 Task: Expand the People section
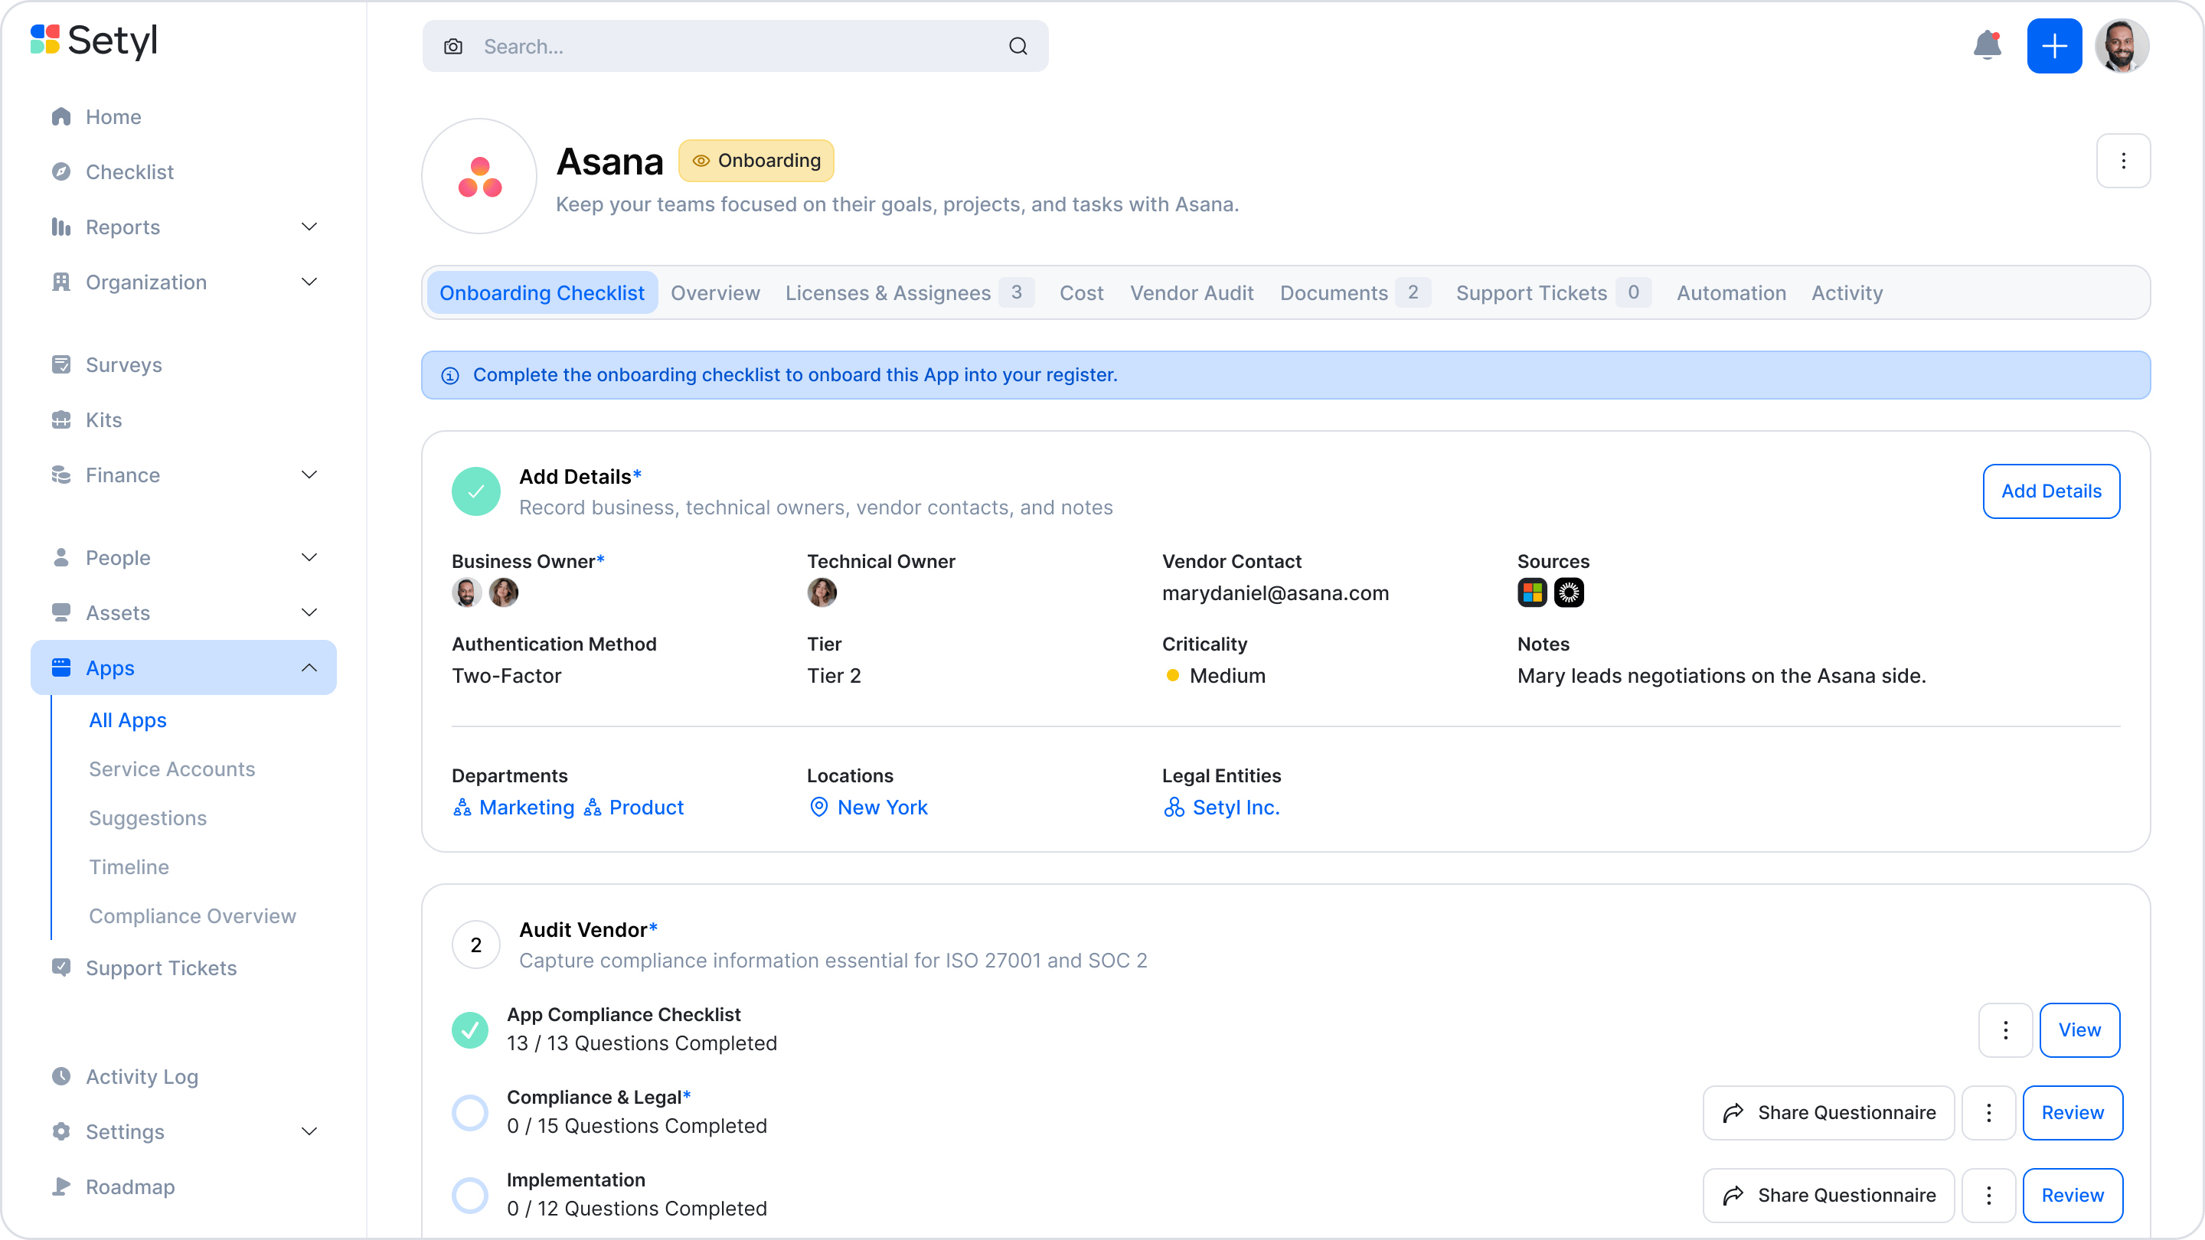point(309,557)
